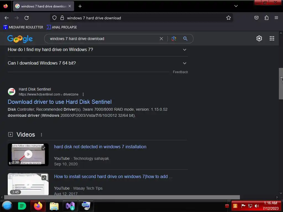
Task: Open 'hard disk not detected in windows 7 installation'
Action: coord(100,147)
